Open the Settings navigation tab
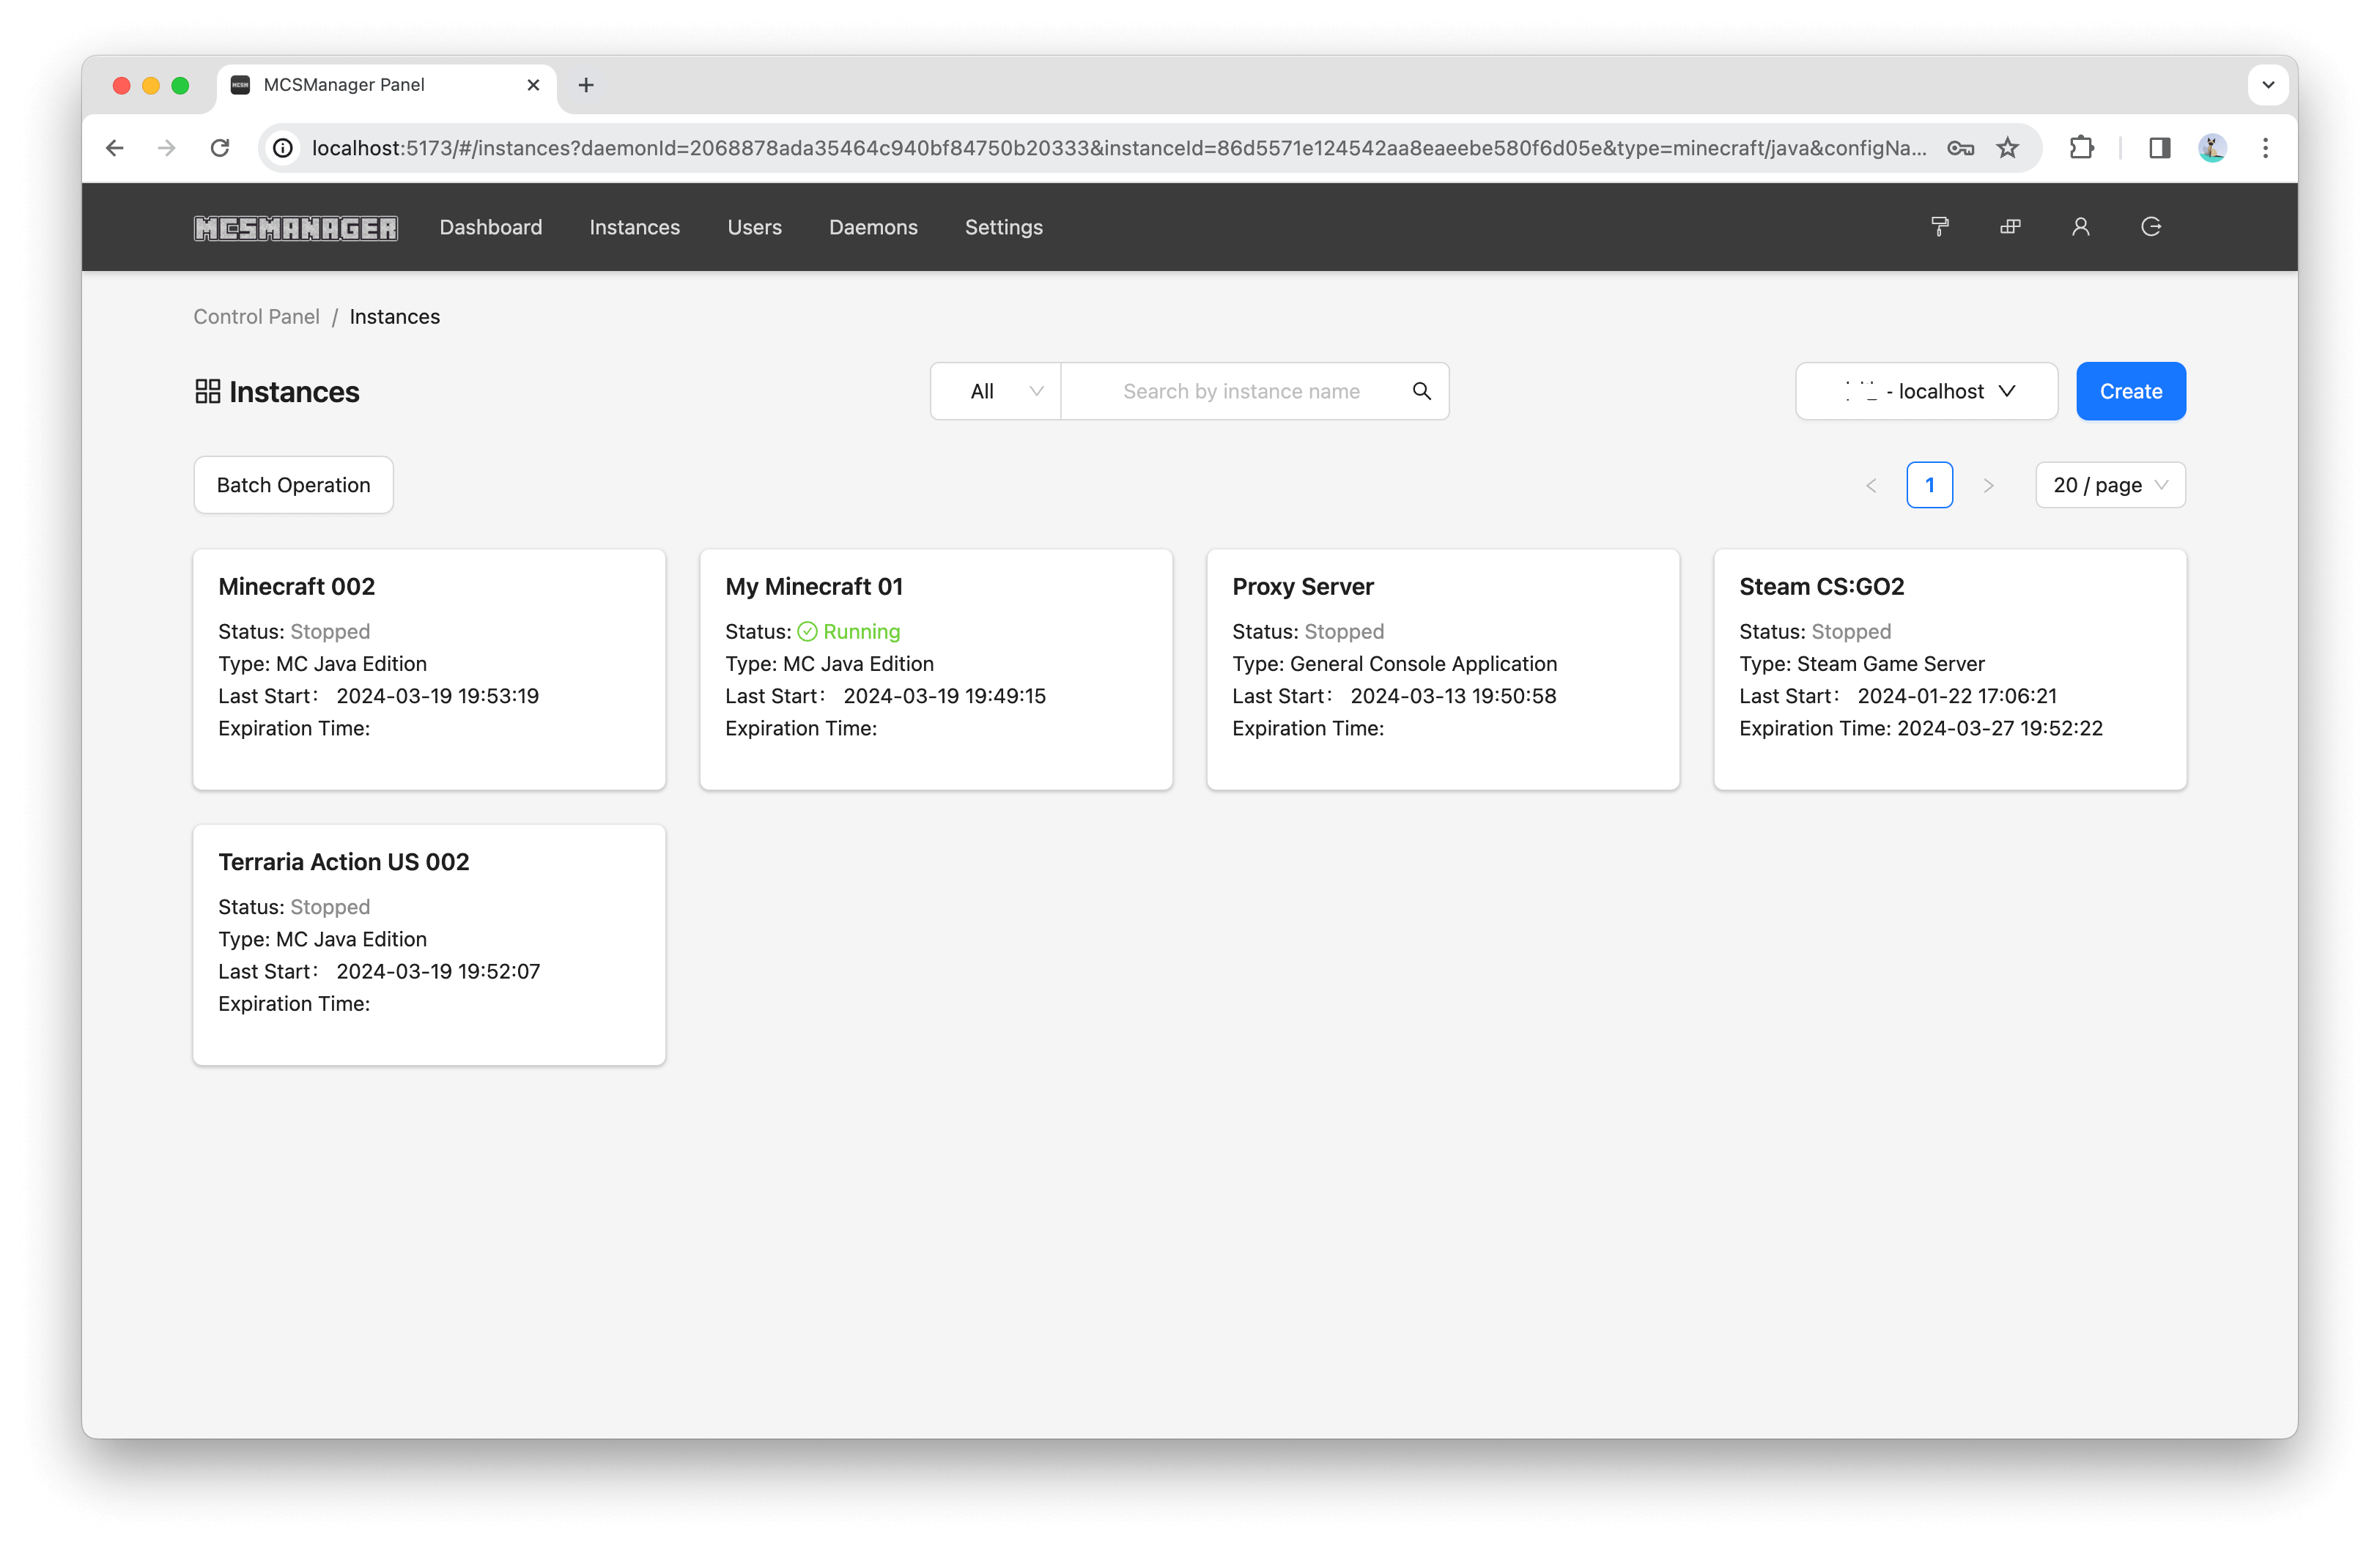This screenshot has width=2380, height=1547. [x=1002, y=227]
